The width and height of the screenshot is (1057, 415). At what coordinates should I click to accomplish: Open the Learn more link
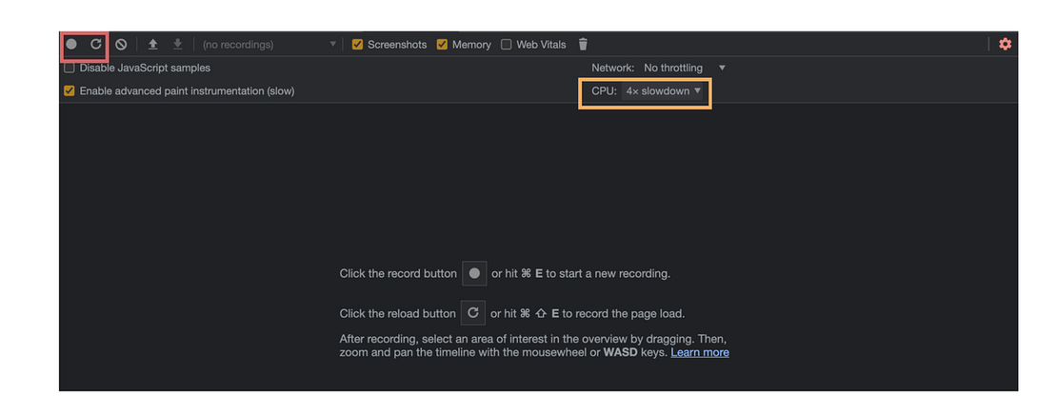[x=699, y=352]
